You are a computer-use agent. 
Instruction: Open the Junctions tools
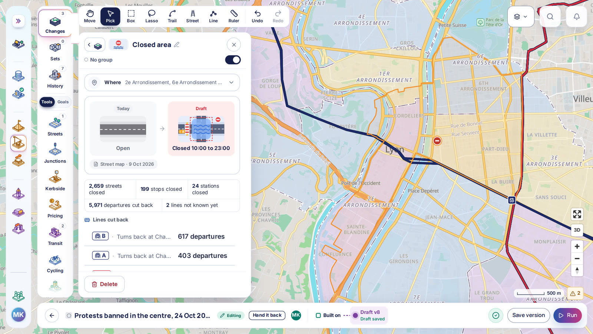coord(55,153)
